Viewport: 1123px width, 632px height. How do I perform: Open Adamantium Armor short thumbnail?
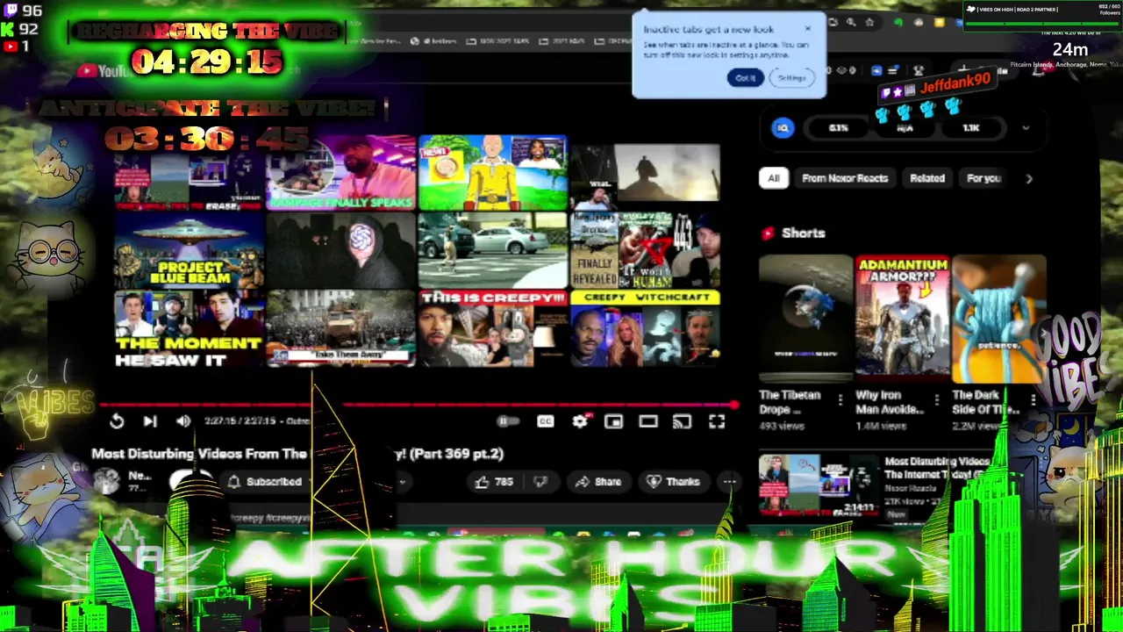pyautogui.click(x=902, y=319)
